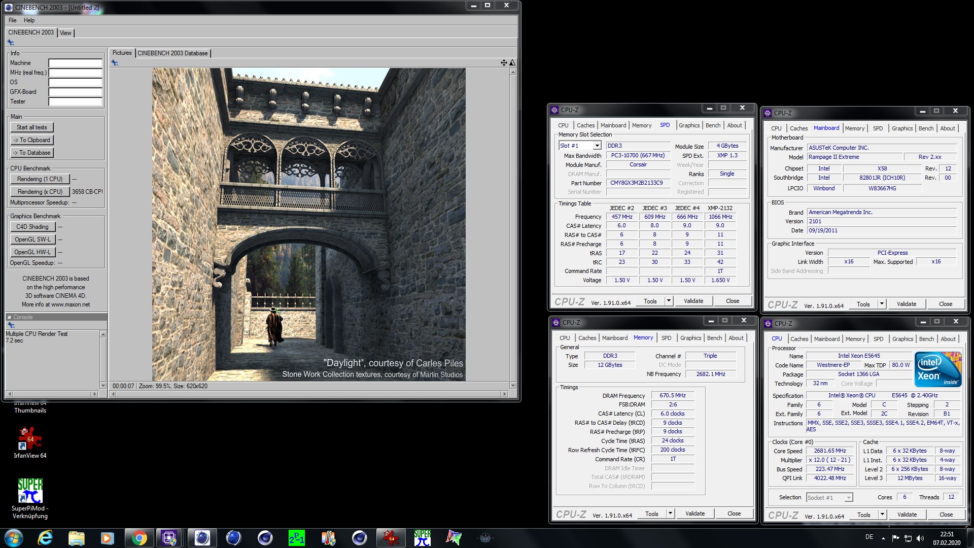Open Tools dropdown arrow in CPU window
The image size is (974, 548).
click(882, 515)
